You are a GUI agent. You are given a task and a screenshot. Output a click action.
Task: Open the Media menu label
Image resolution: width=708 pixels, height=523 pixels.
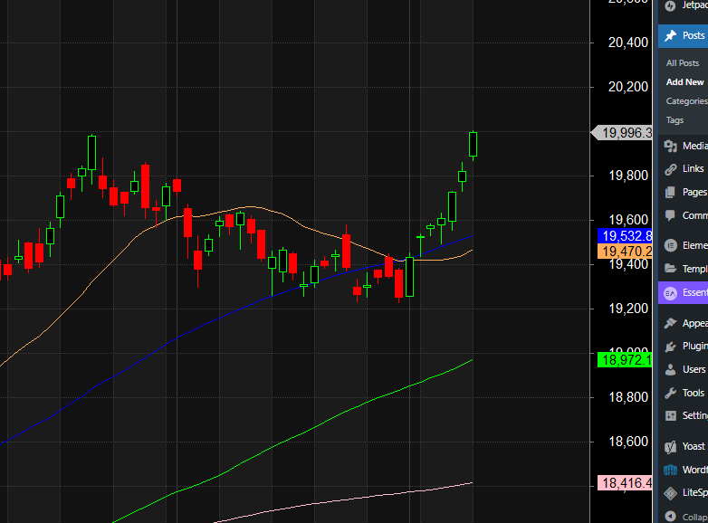[x=695, y=146]
